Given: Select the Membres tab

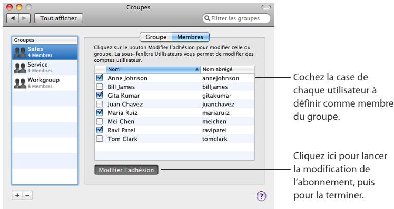Looking at the screenshot, I should [x=190, y=37].
